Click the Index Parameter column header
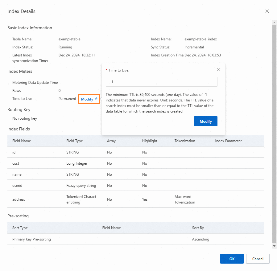 pyautogui.click(x=228, y=141)
